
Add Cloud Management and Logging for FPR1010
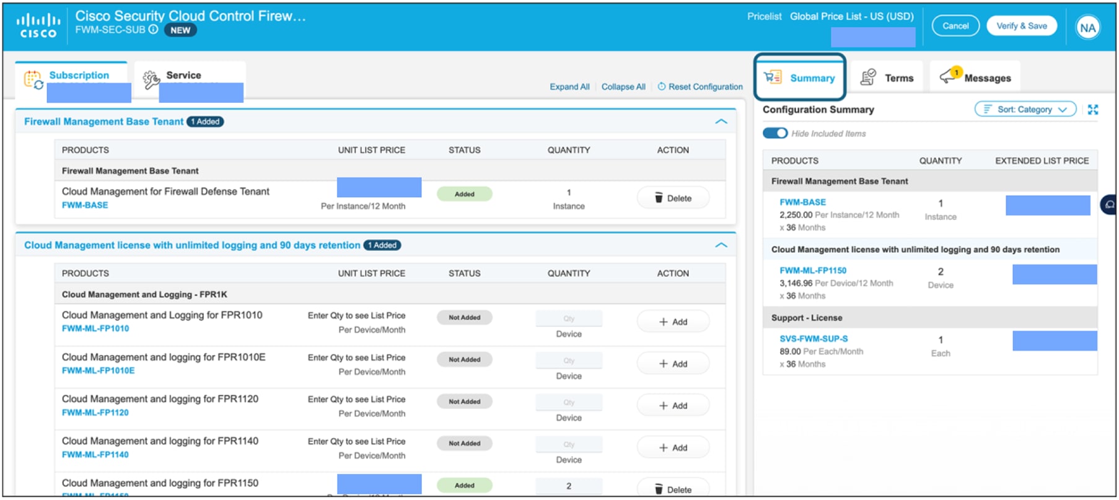(x=673, y=322)
